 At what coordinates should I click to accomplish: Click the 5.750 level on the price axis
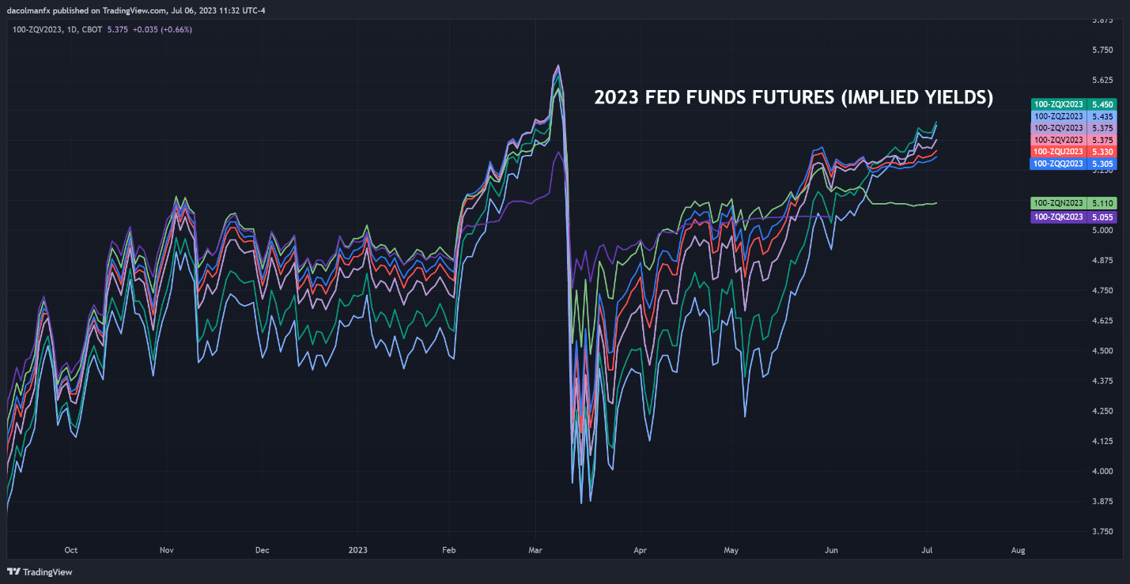click(x=1102, y=50)
